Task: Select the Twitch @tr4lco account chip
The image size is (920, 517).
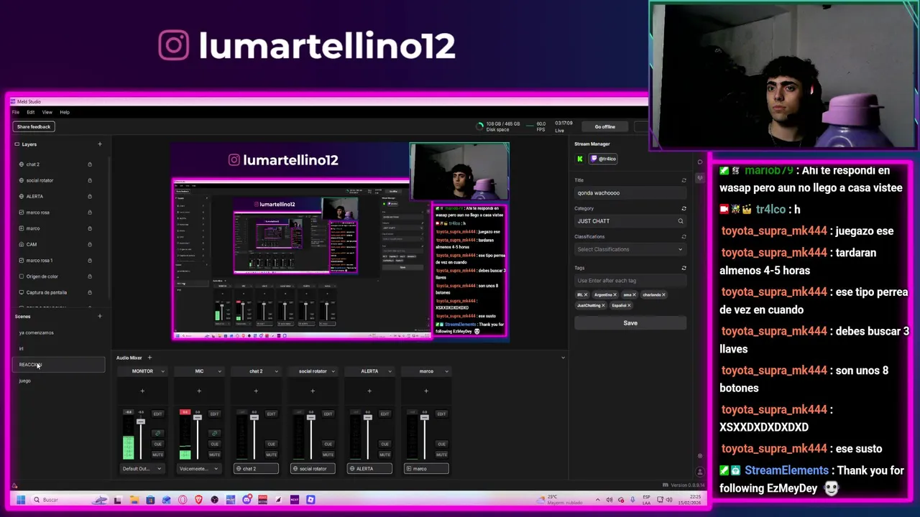Action: point(603,159)
